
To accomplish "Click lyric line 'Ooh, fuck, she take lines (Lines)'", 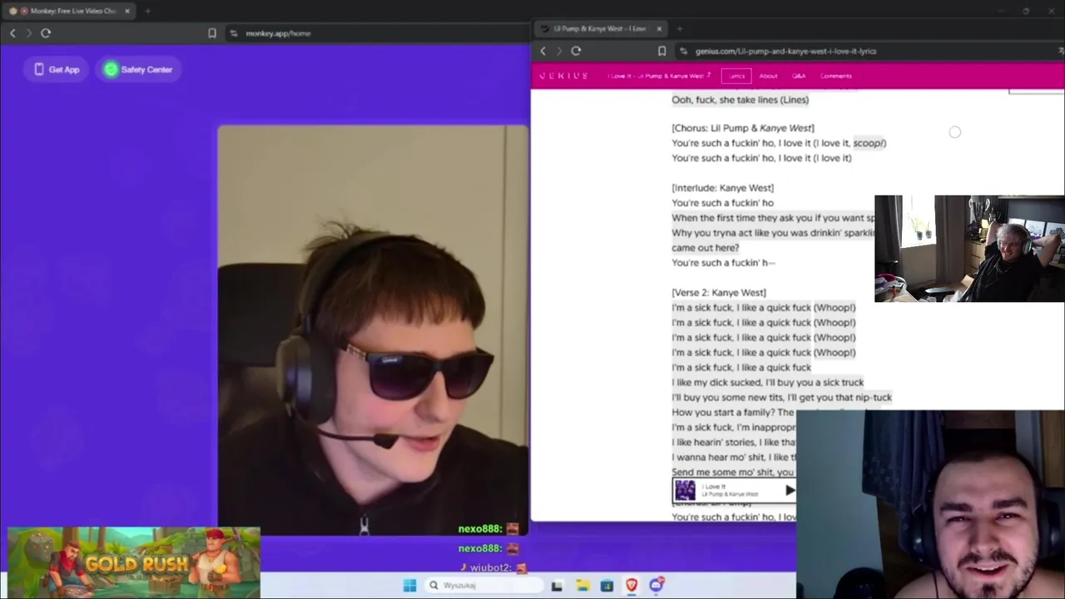I will 740,100.
